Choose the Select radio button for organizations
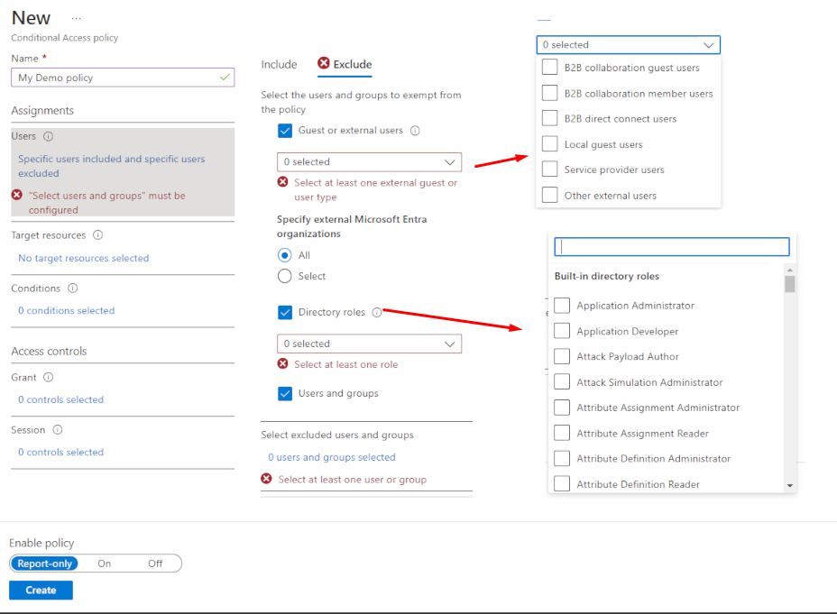The height and width of the screenshot is (614, 837). [x=285, y=276]
